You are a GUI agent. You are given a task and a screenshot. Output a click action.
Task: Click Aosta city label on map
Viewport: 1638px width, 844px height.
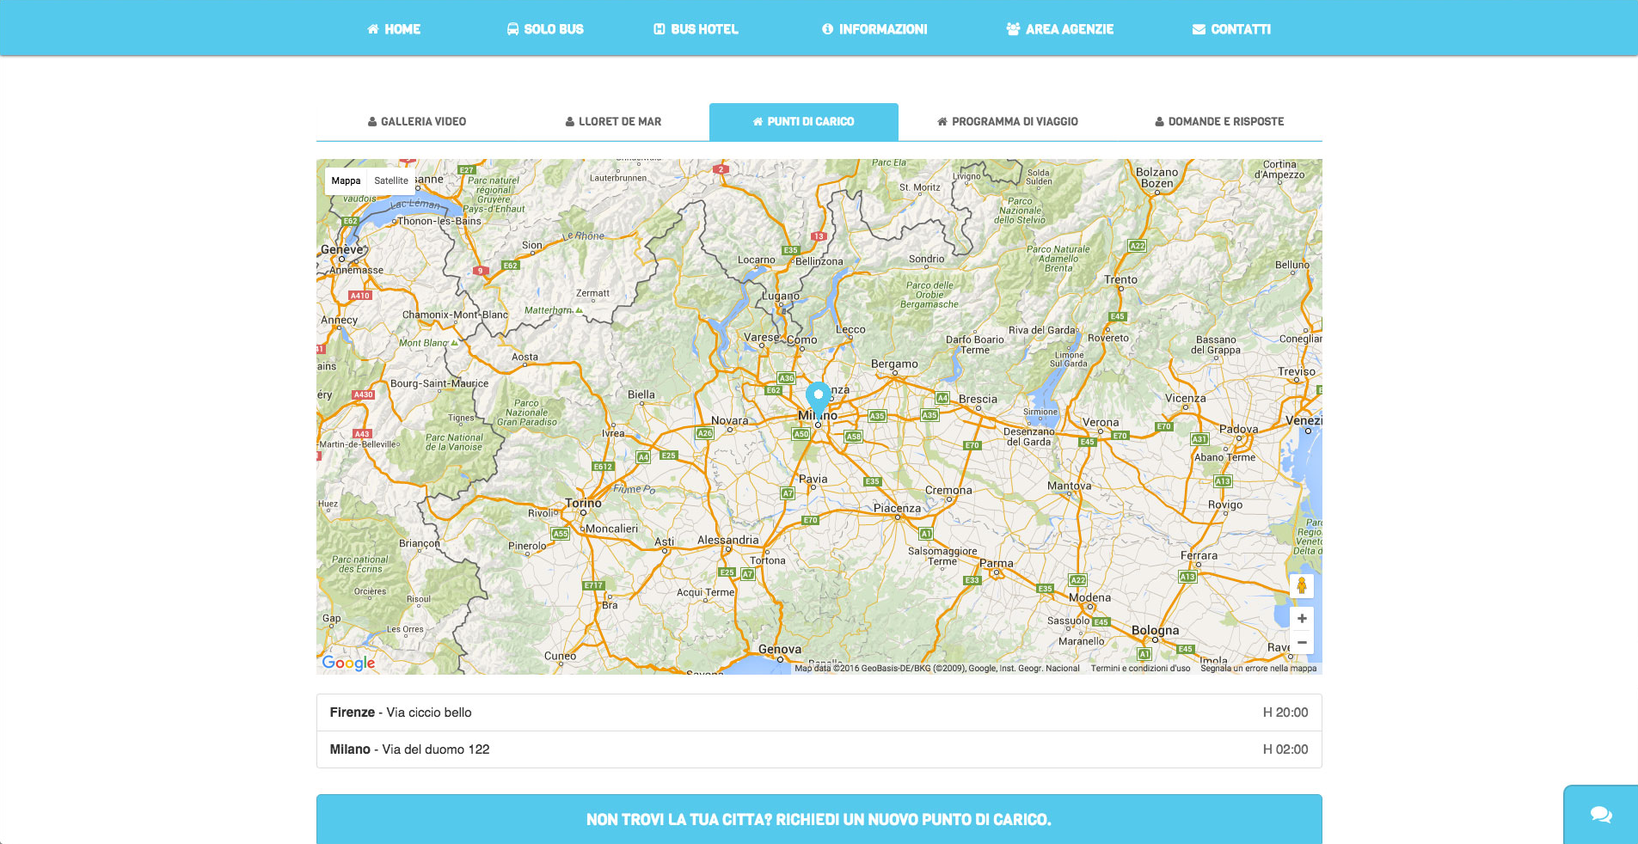[x=525, y=357]
